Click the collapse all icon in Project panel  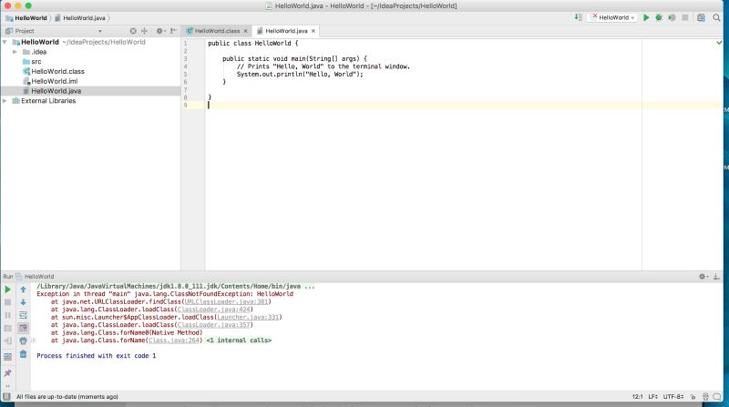(145, 31)
